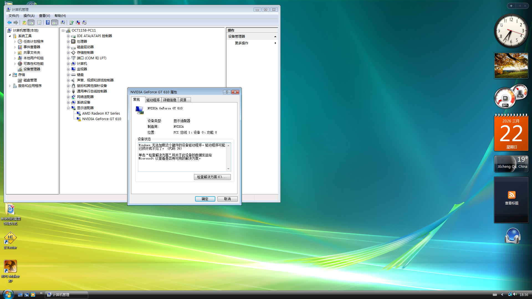Toggle the Show/Hide console tree button
This screenshot has height=299, width=532.
31,22
